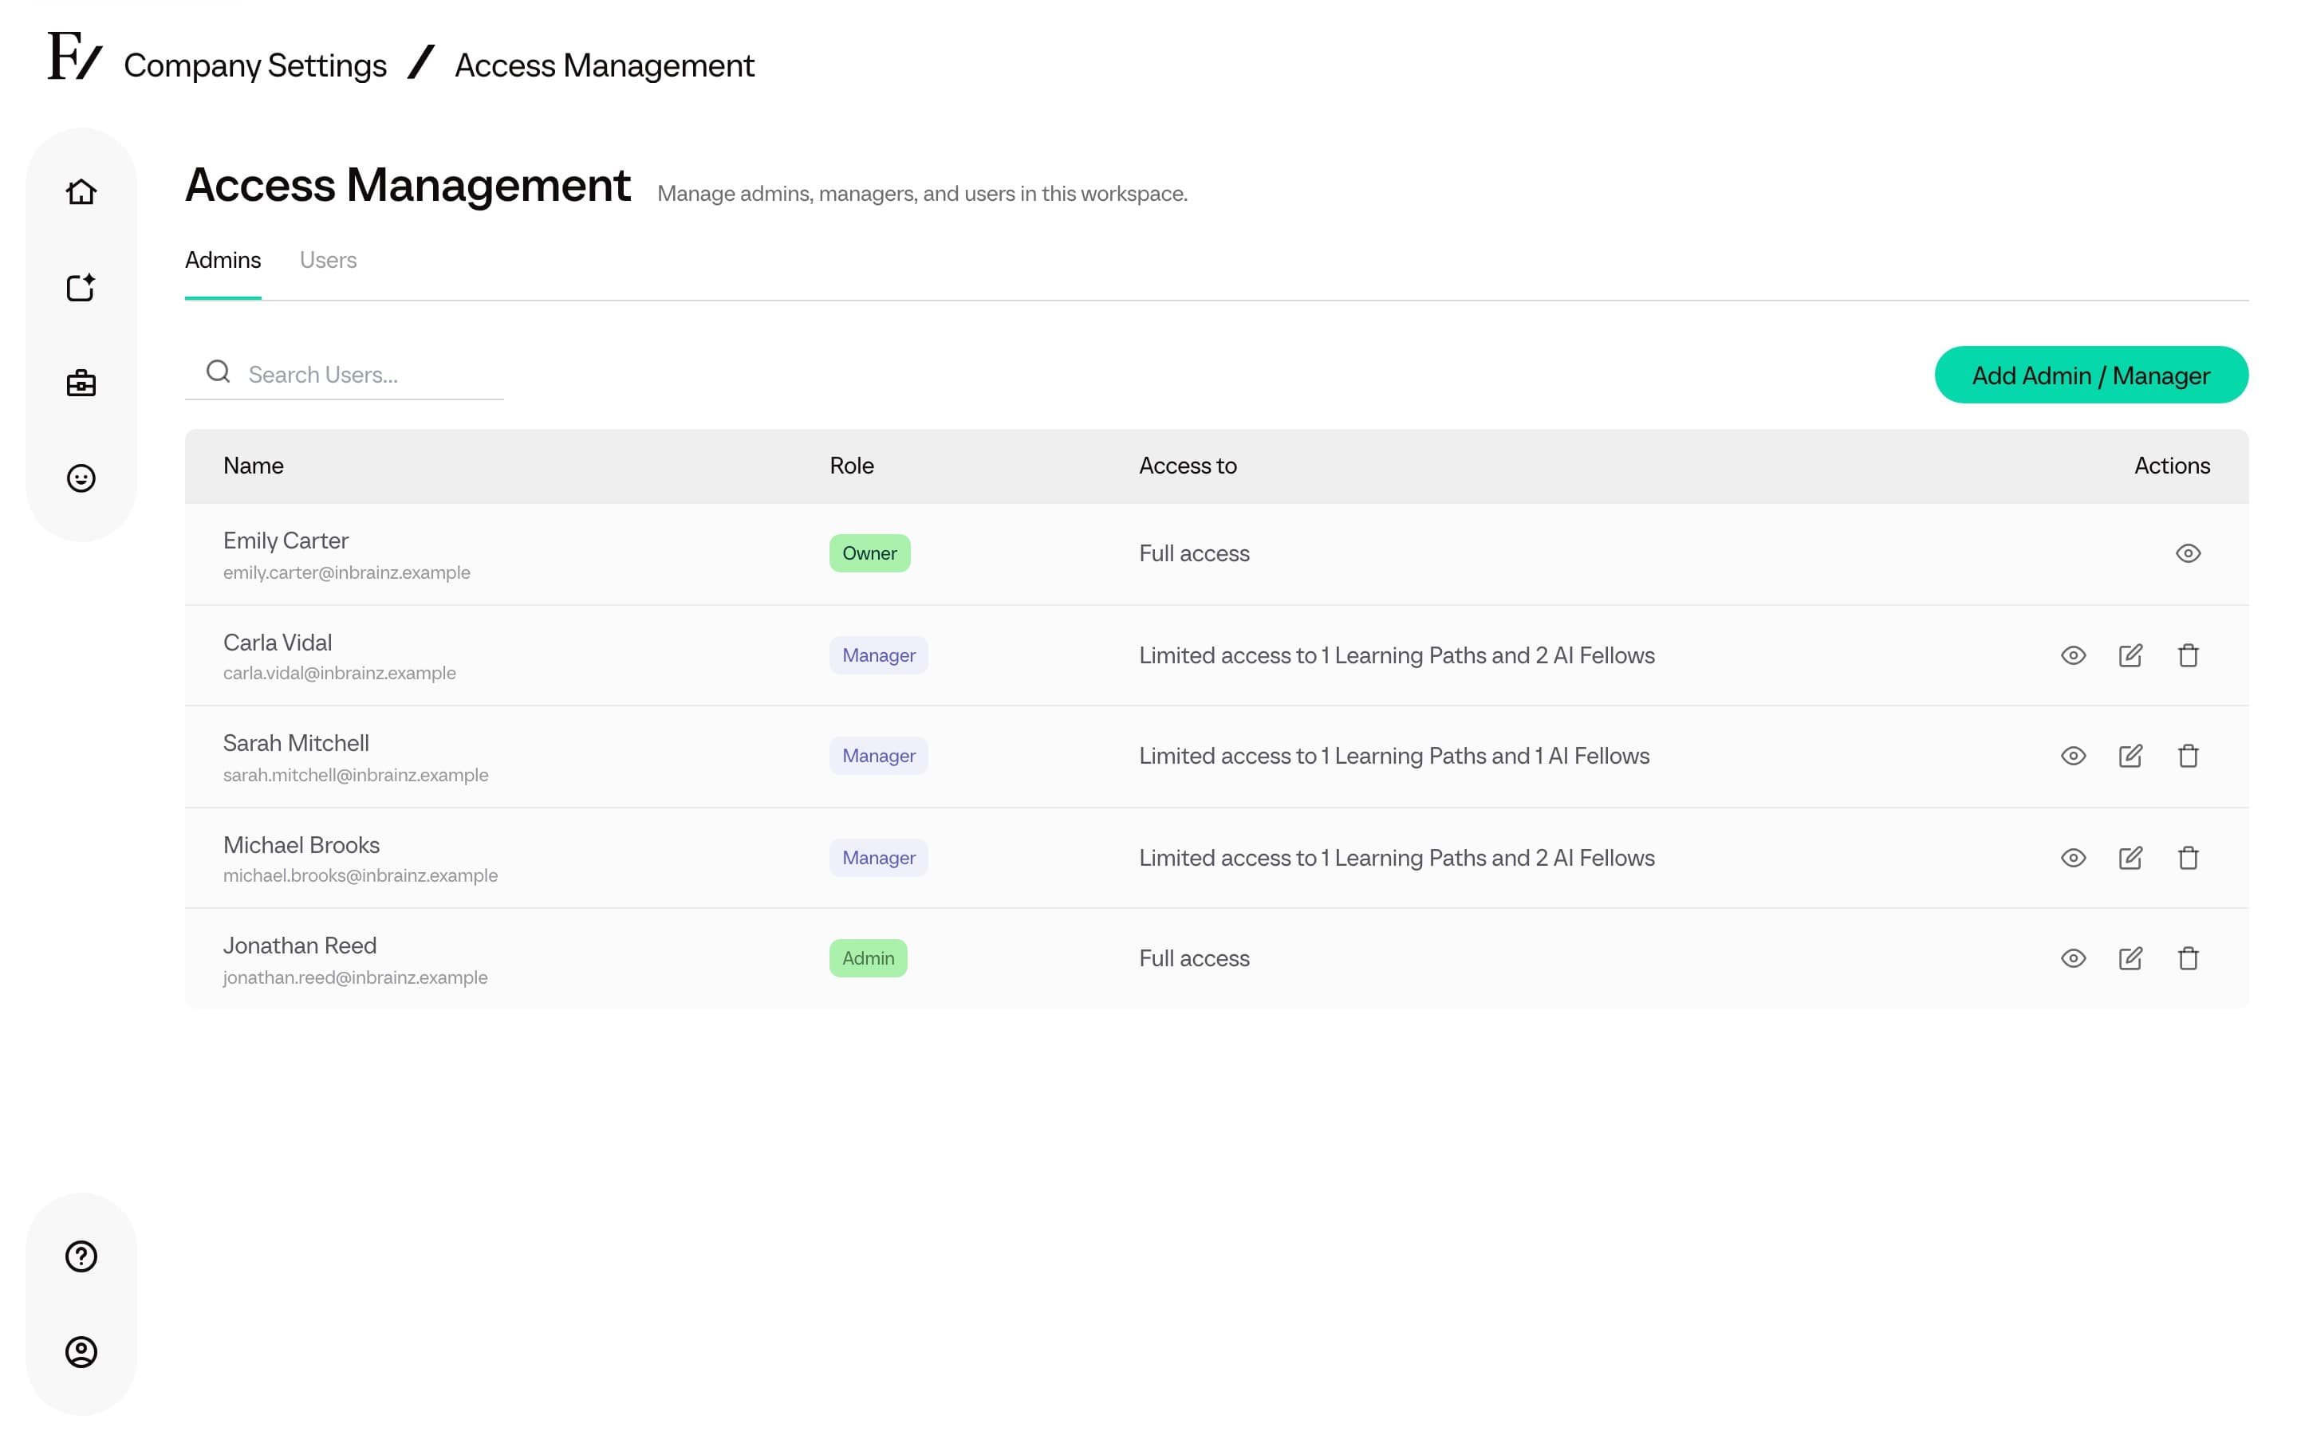
Task: View Michael Brooks's access details
Action: point(2073,858)
